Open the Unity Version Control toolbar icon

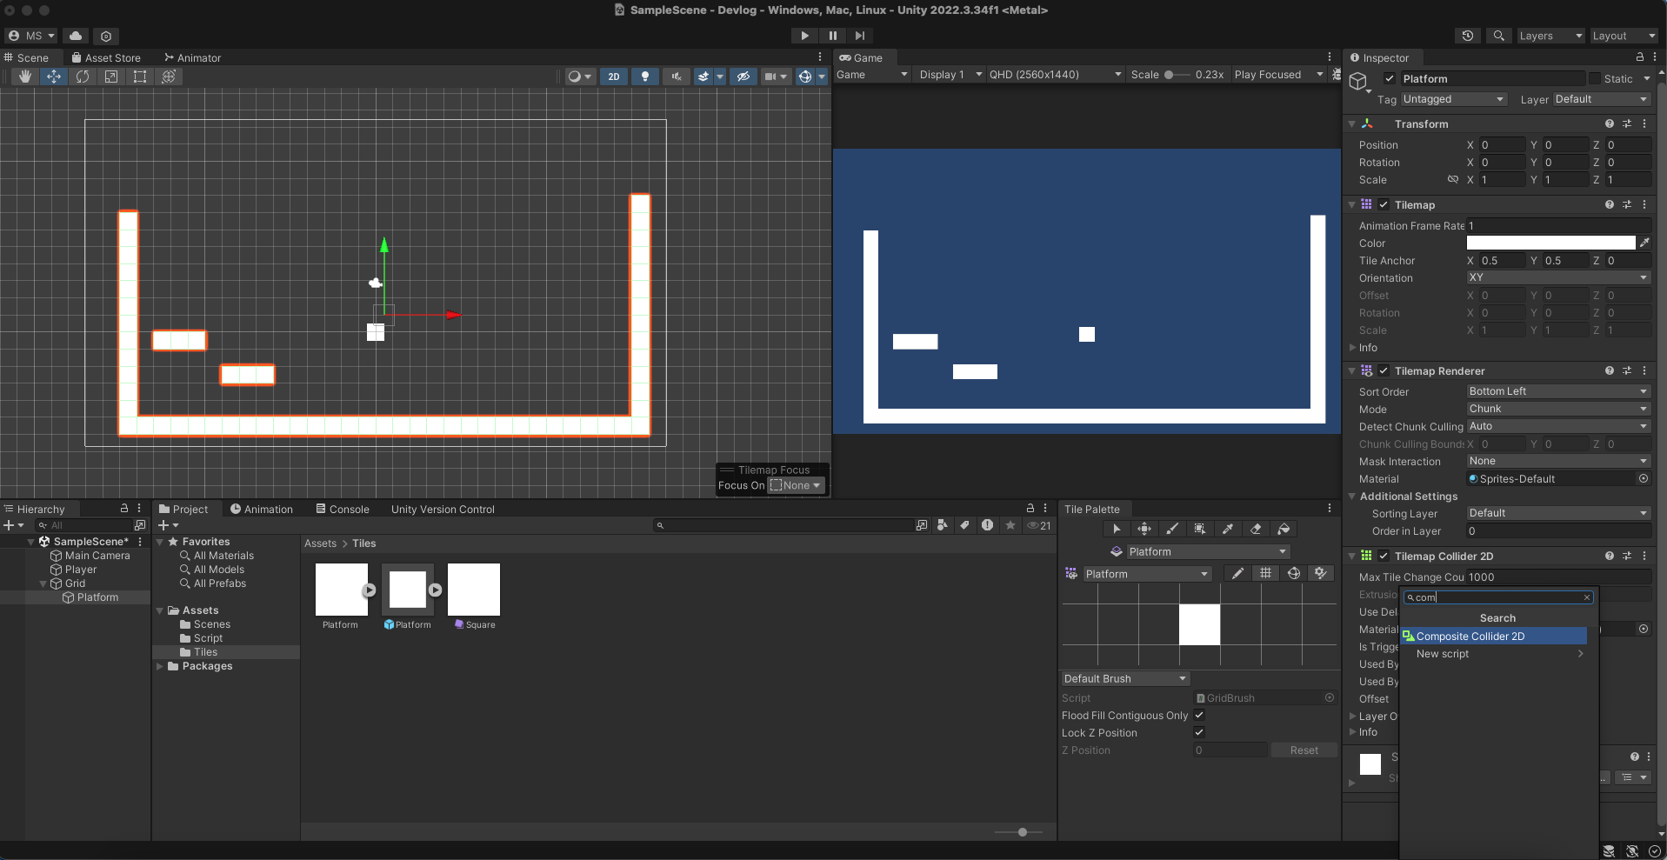106,36
